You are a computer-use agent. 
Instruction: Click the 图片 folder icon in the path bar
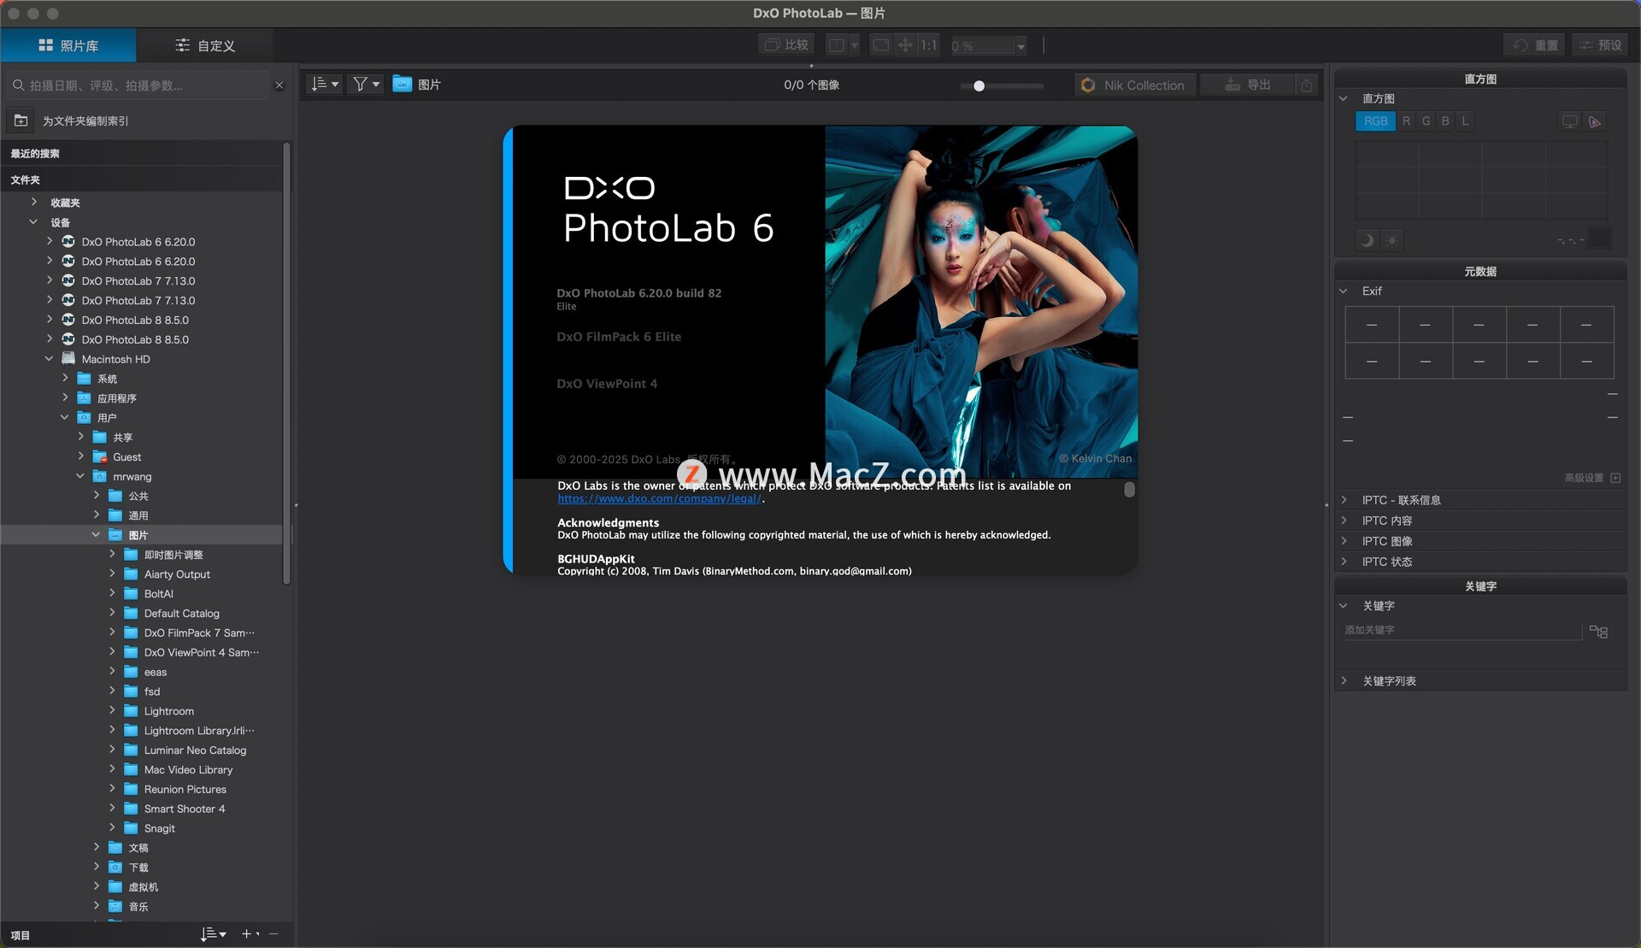pos(403,84)
